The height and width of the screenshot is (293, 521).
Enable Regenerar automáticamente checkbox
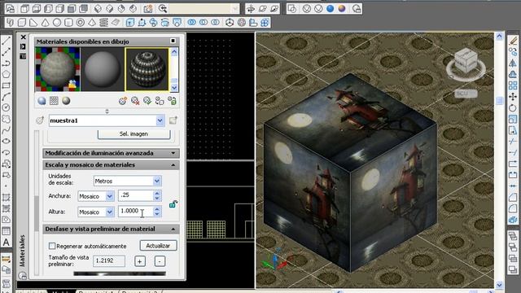[x=52, y=246]
